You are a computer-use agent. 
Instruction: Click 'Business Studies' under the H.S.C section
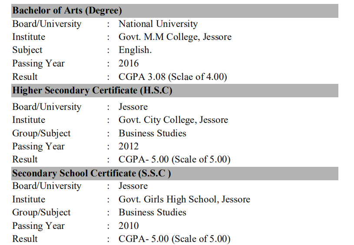[x=152, y=133]
